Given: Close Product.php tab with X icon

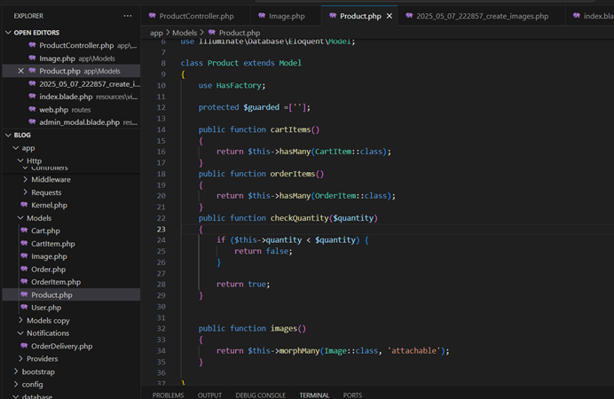Looking at the screenshot, I should (x=390, y=16).
